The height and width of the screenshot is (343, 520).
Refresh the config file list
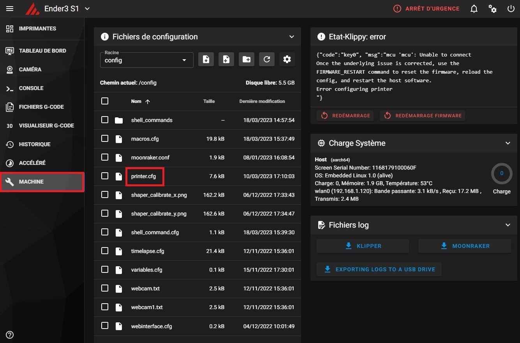click(267, 59)
